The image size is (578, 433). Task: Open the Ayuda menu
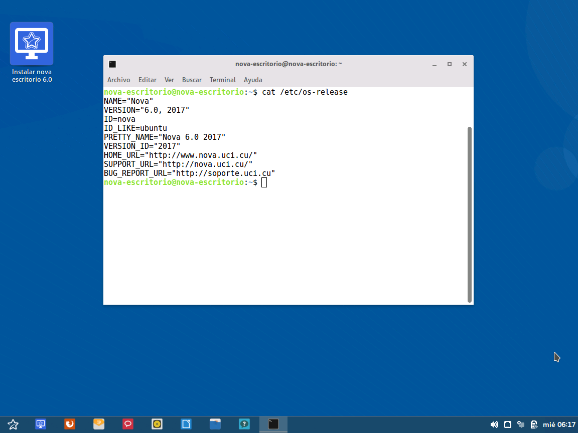click(253, 80)
